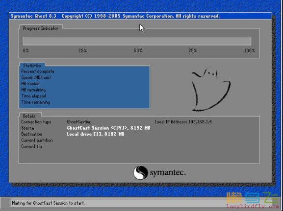
Task: Click the Destination label
Action: point(31,134)
